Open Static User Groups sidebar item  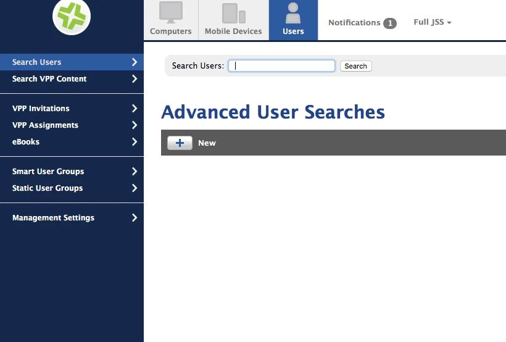72,188
